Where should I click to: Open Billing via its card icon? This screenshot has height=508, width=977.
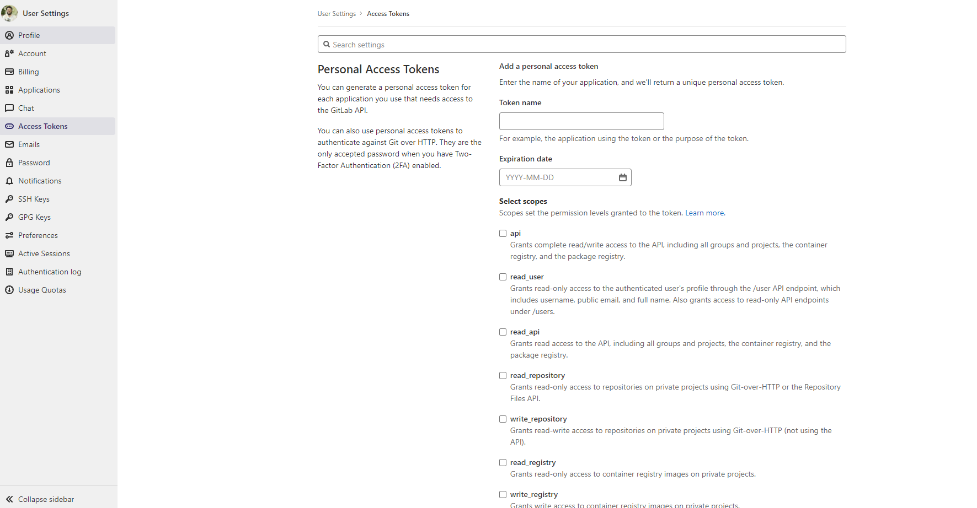[9, 72]
